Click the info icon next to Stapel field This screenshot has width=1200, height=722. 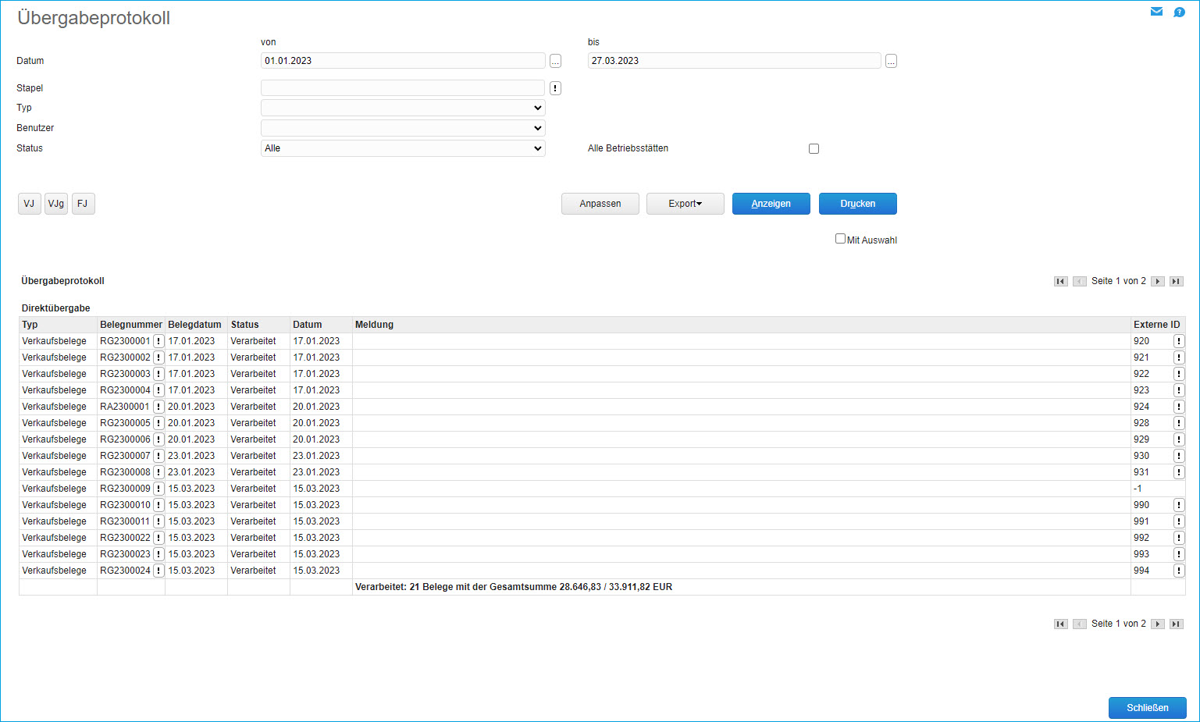click(555, 88)
